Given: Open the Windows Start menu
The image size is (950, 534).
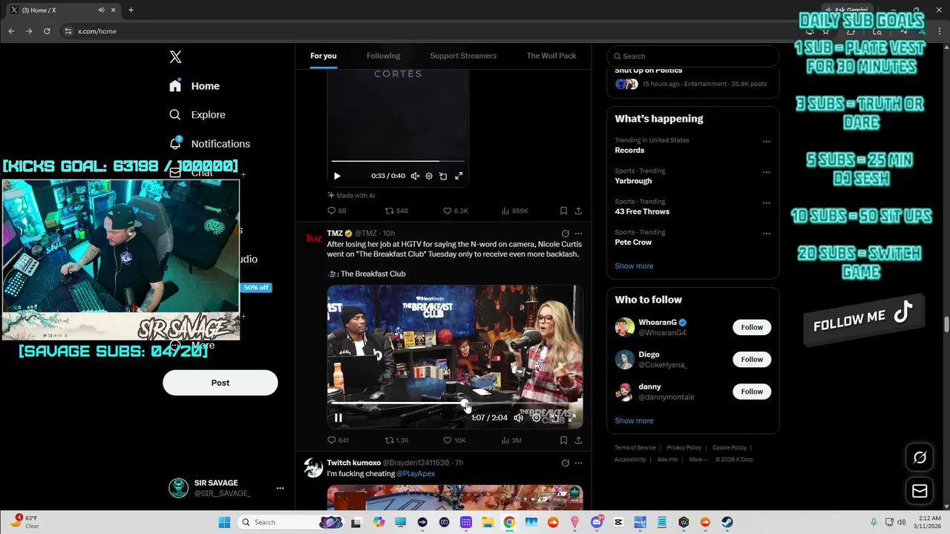Looking at the screenshot, I should tap(224, 522).
